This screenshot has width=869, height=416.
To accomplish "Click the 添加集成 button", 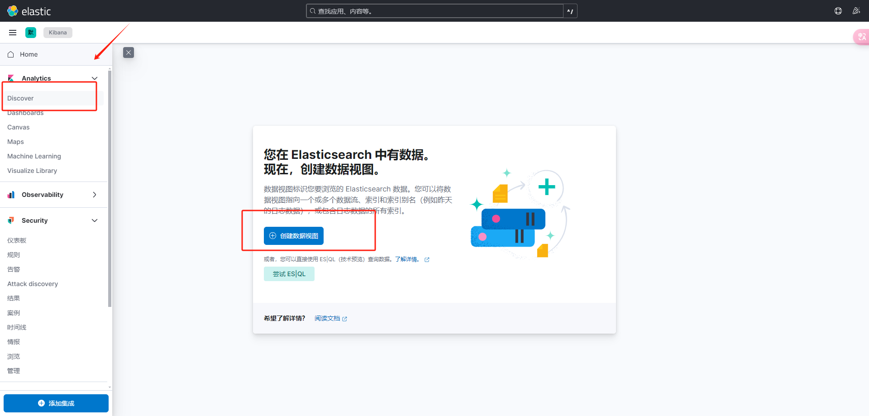I will [x=56, y=403].
